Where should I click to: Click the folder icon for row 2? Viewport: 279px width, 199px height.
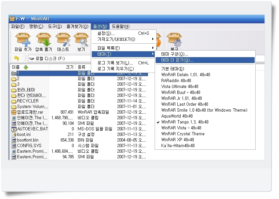(14, 78)
